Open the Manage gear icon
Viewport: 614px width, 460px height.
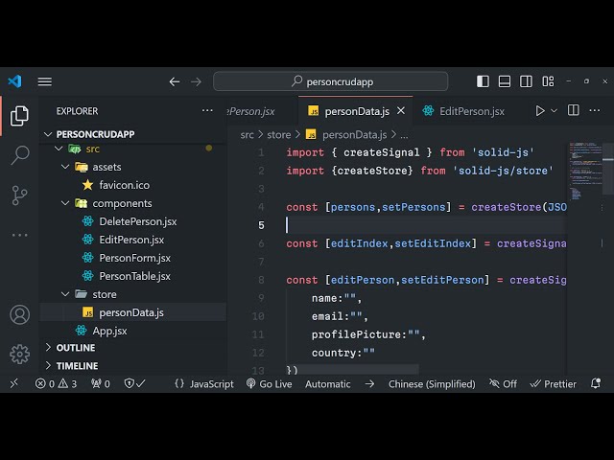(x=19, y=354)
